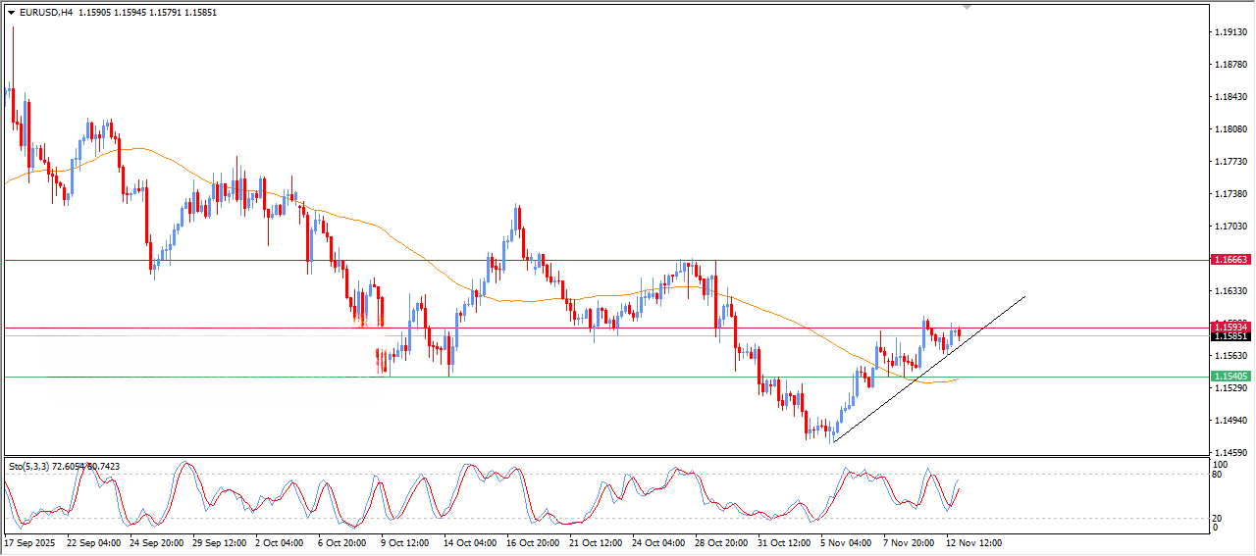Click the 1.19130 price scale value

click(1230, 32)
